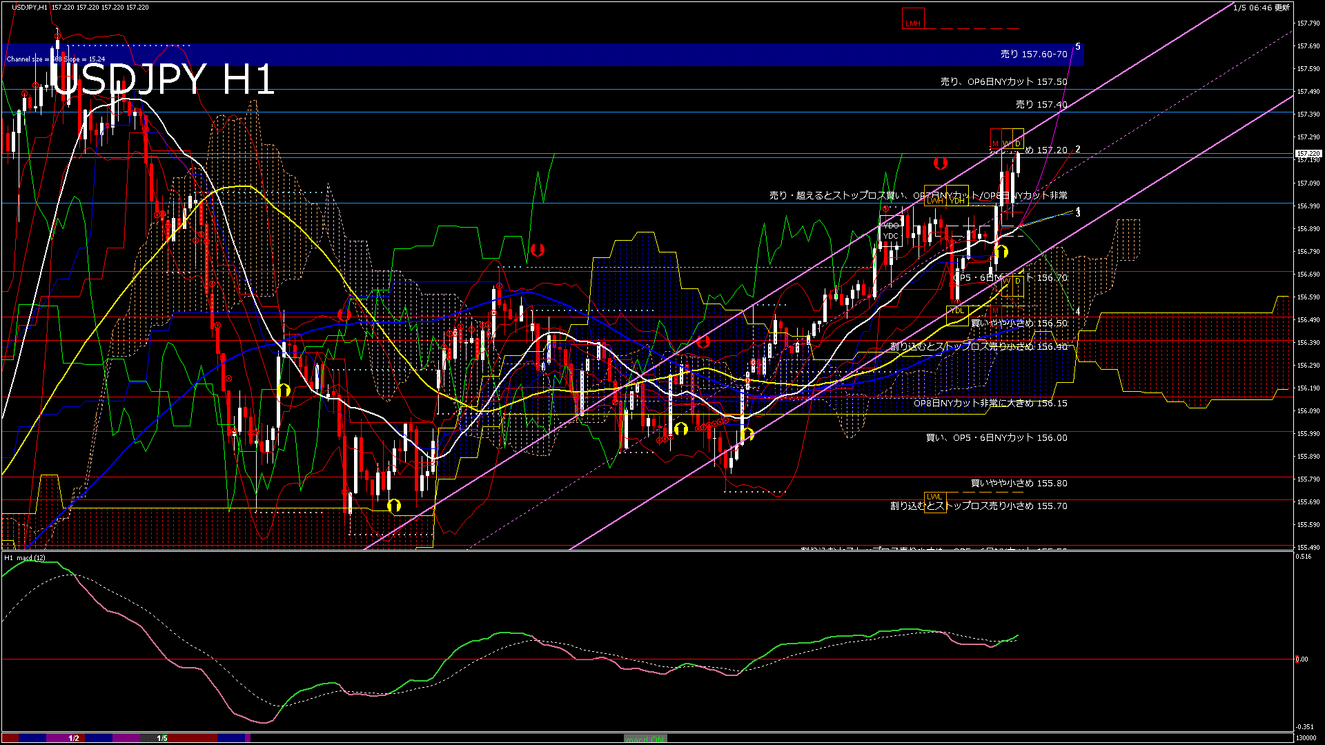The height and width of the screenshot is (745, 1325).
Task: Select the yellow D box above latest candle
Action: 1017,138
